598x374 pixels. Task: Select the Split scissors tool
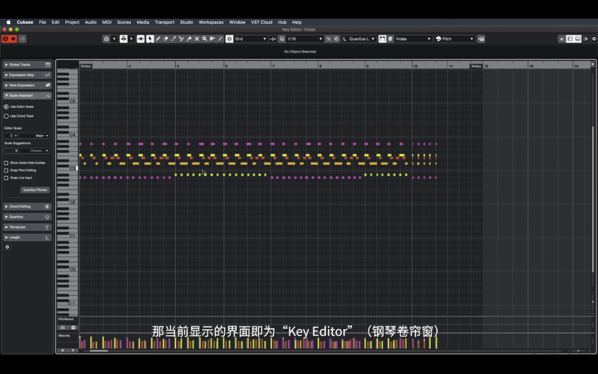pyautogui.click(x=181, y=39)
